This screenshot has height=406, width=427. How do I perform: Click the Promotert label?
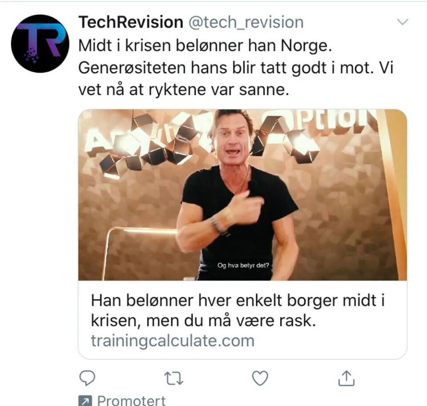point(131,401)
